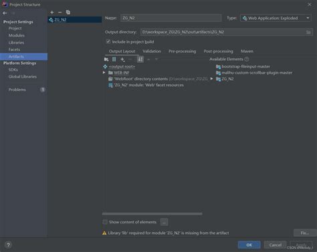317x252 pixels.
Task: Add copy of element in layout toolbar
Action: (122, 59)
